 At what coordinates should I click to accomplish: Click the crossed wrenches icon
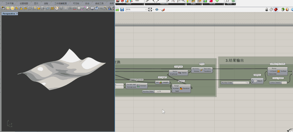click(x=26, y=8)
